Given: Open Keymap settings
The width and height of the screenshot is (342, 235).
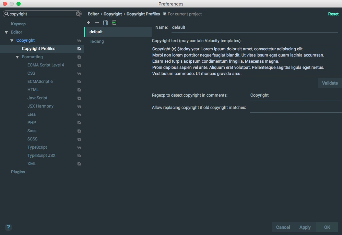Looking at the screenshot, I should click(18, 24).
